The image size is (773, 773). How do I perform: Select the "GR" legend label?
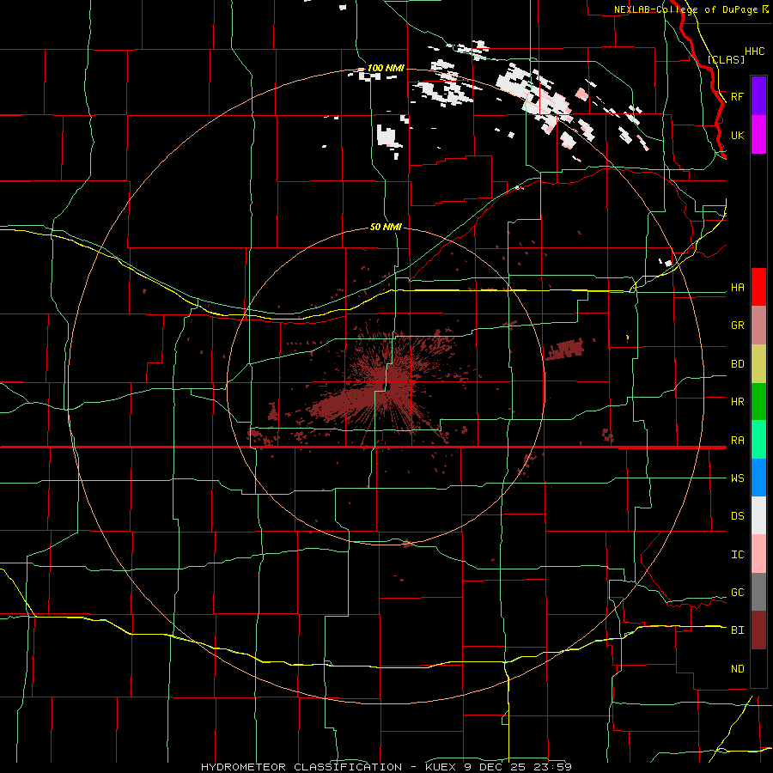point(738,326)
